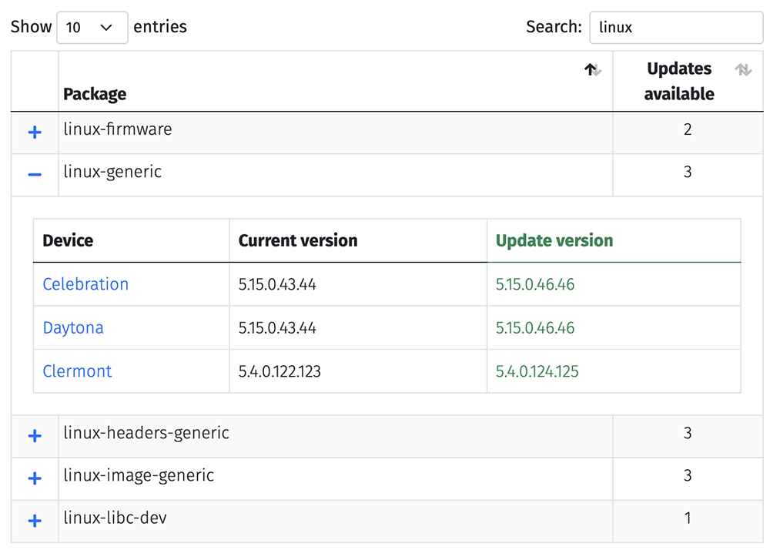Expand the linux-image-generic row
This screenshot has width=770, height=550.
point(35,478)
